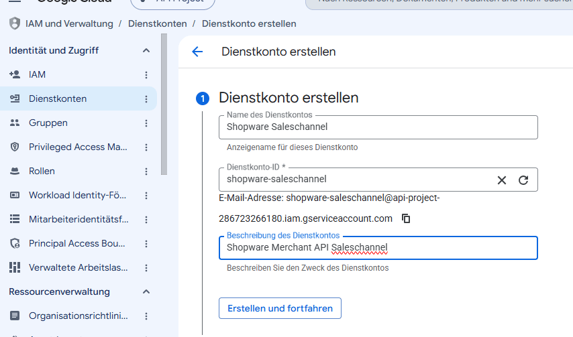Open Privileged Access Ma... in sidebar
This screenshot has height=337, width=573.
pyautogui.click(x=79, y=147)
